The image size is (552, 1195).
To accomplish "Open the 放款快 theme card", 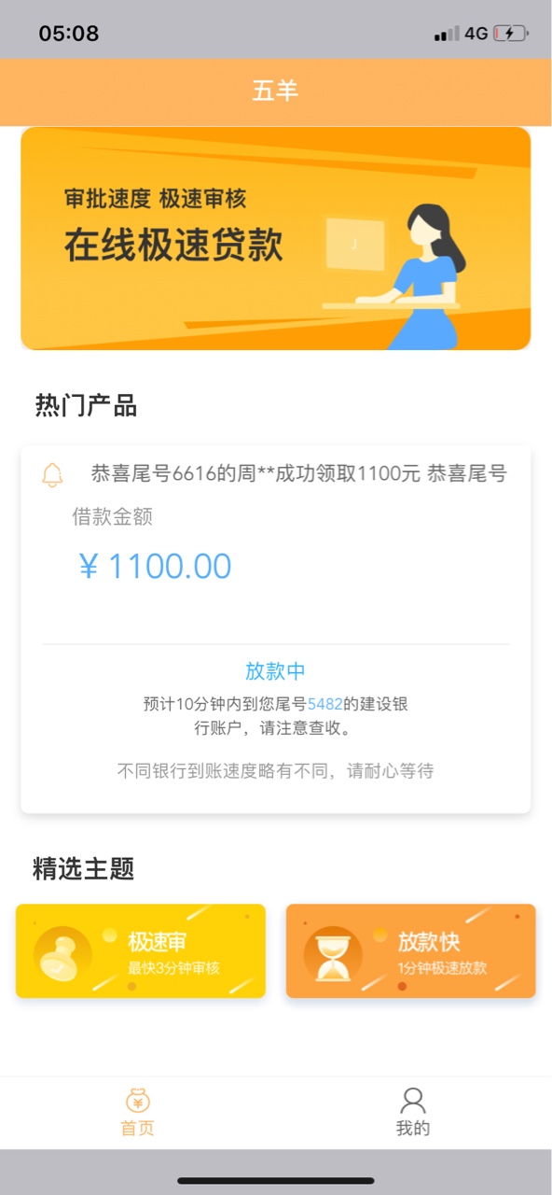I will point(411,950).
